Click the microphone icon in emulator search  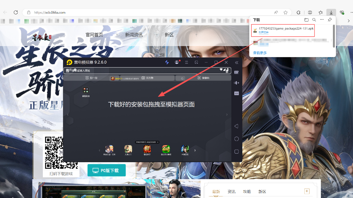pyautogui.click(x=227, y=70)
